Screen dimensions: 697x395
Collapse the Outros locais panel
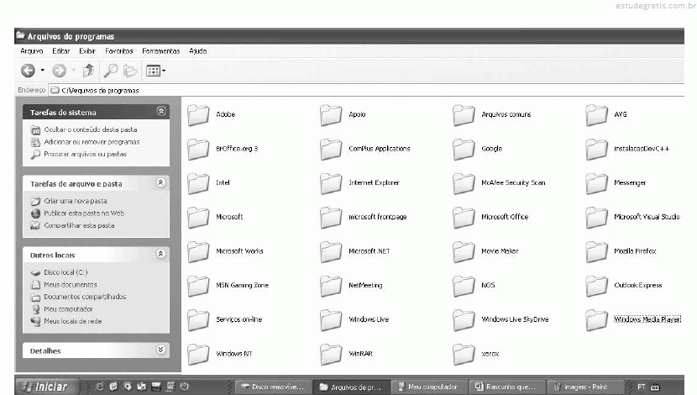161,254
